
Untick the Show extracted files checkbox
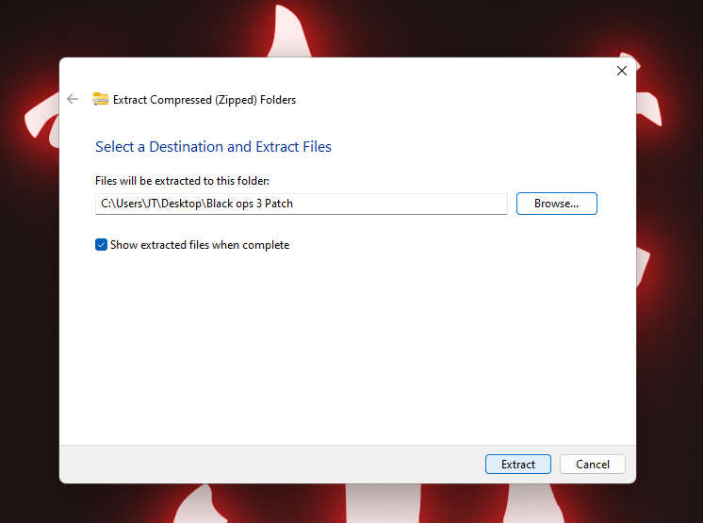pos(102,245)
